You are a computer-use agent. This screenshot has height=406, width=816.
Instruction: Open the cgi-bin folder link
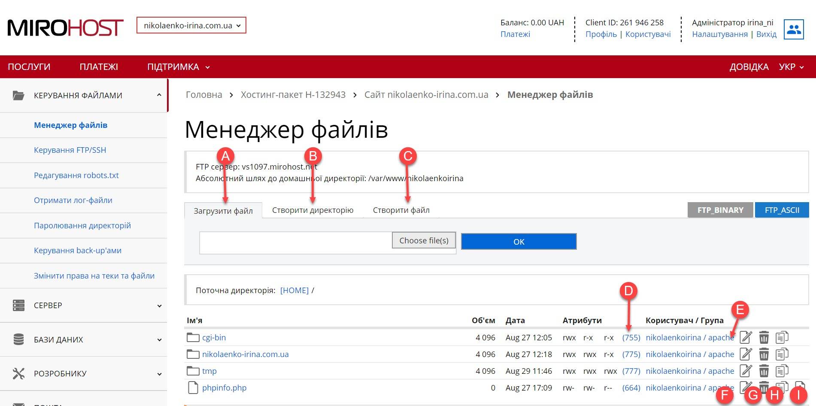[214, 337]
